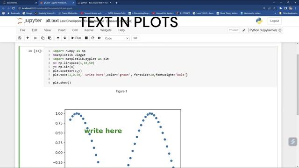Open the tab search chevron in title bar

point(274,3)
